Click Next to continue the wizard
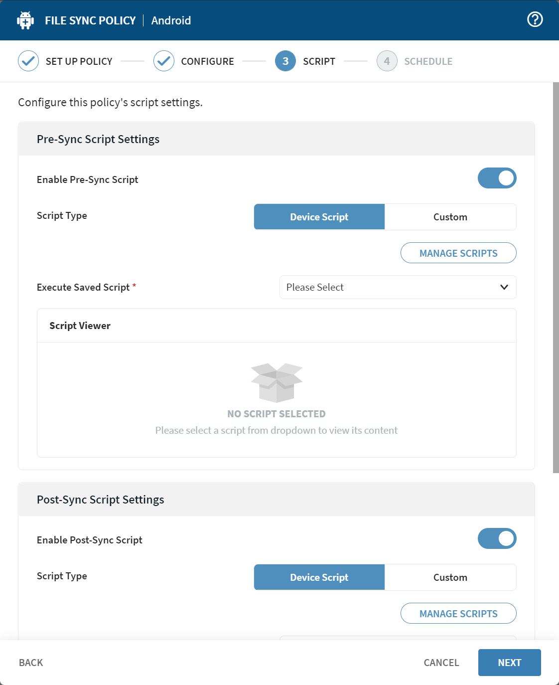 pos(509,662)
